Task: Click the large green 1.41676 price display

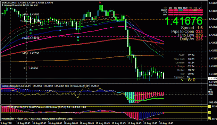Action: tap(184, 21)
